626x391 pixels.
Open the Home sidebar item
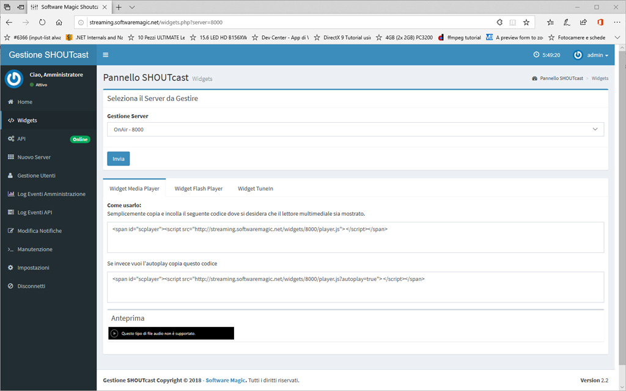pyautogui.click(x=48, y=102)
